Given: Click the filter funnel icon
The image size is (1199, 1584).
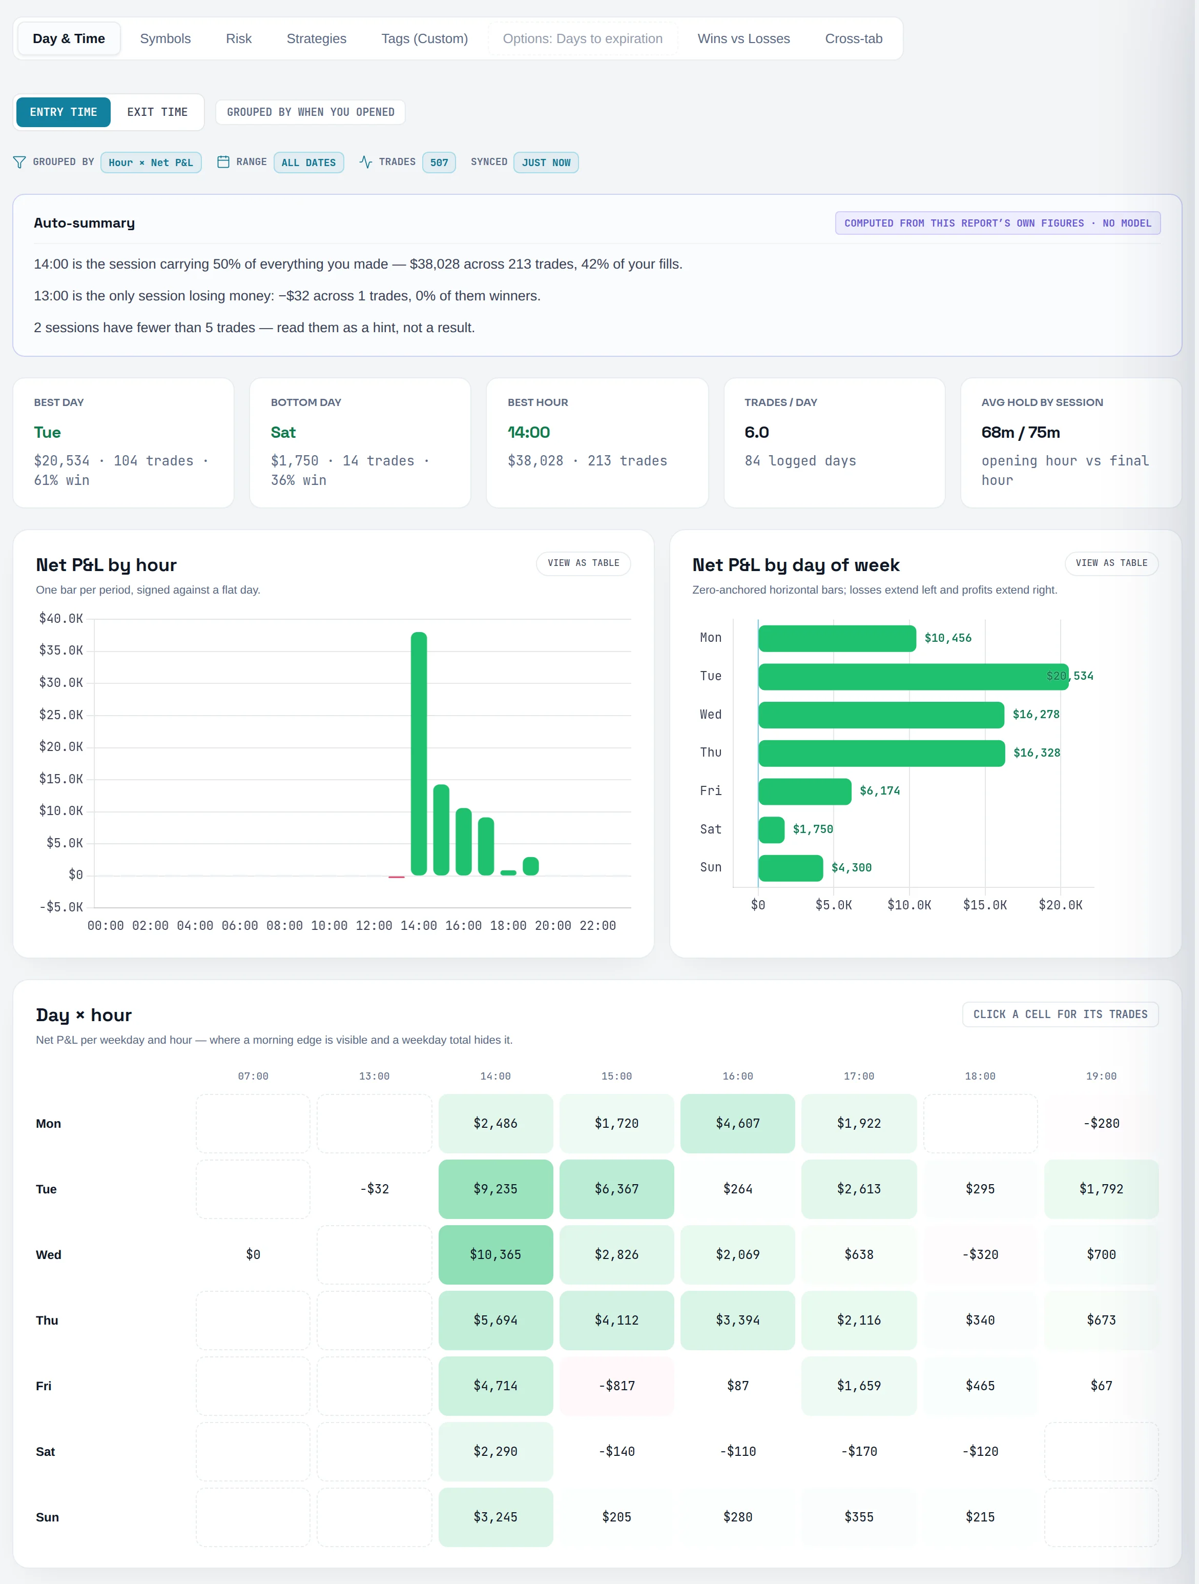Looking at the screenshot, I should (19, 163).
